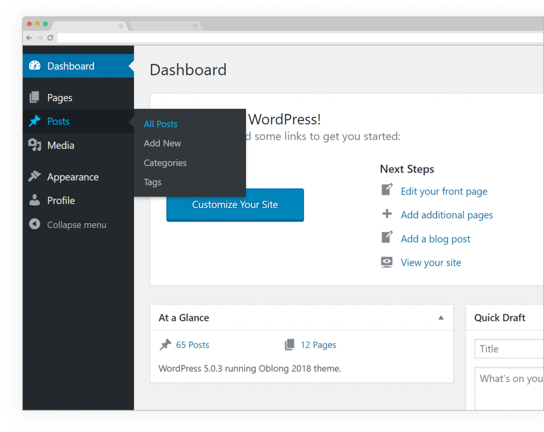Focus the What's on your mind text area
The height and width of the screenshot is (432, 544).
[x=509, y=388]
